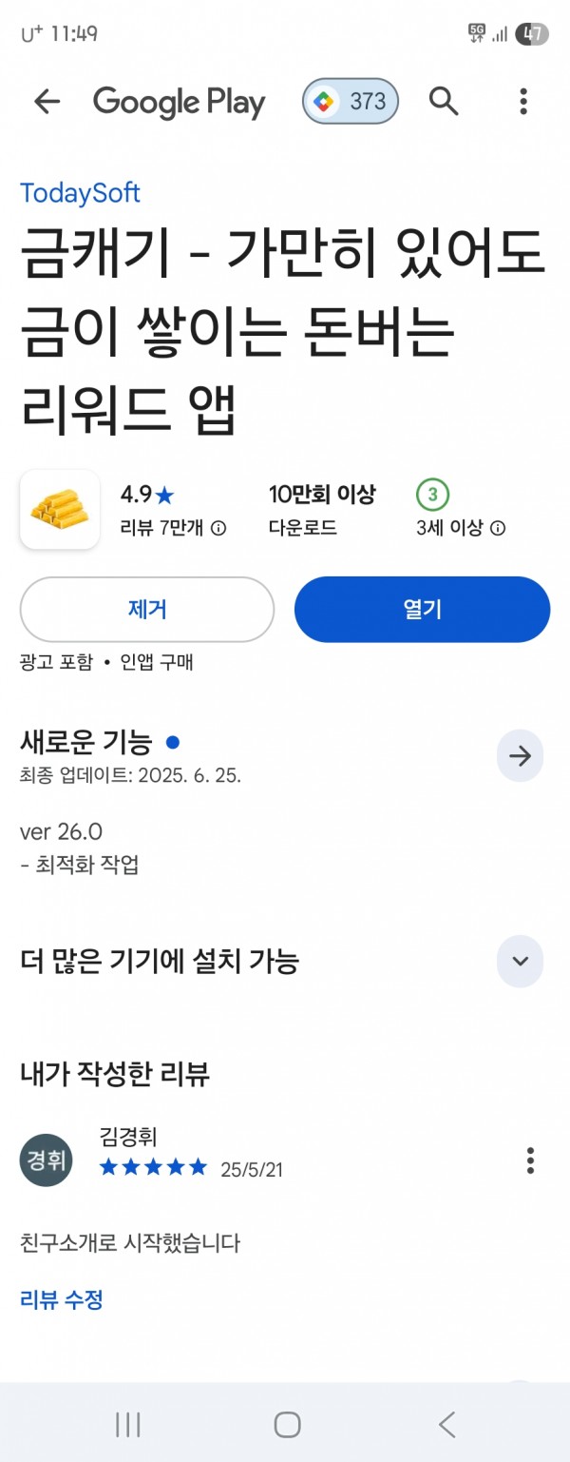Tap the Android recent apps navigation button
This screenshot has height=1462, width=570.
coord(127,1424)
